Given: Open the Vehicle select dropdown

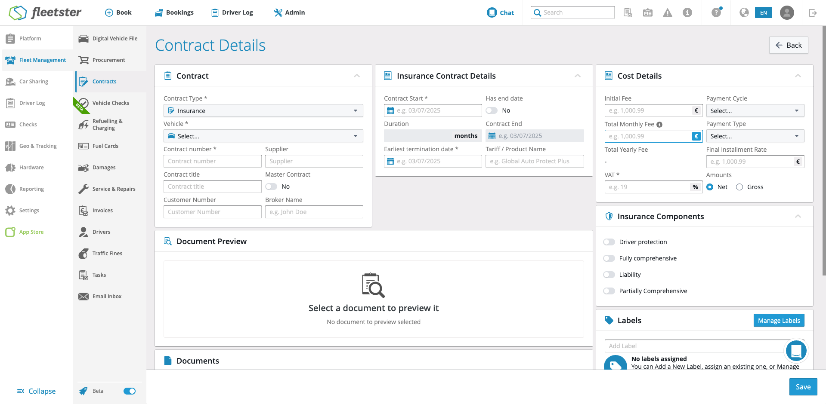Looking at the screenshot, I should (263, 136).
